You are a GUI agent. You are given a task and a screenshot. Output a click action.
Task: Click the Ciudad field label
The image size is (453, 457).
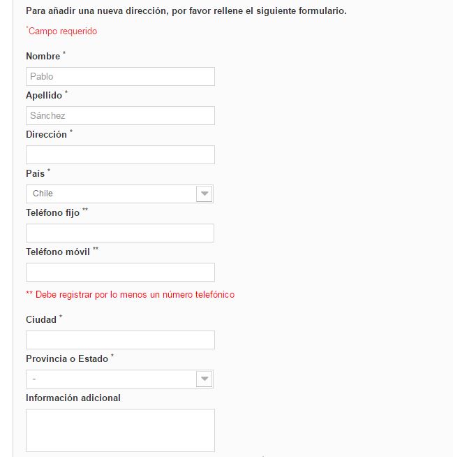point(41,319)
